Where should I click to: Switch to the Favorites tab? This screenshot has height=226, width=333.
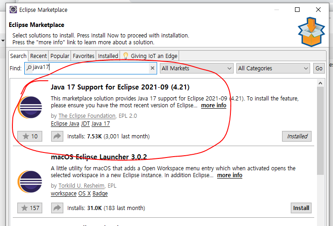(83, 56)
